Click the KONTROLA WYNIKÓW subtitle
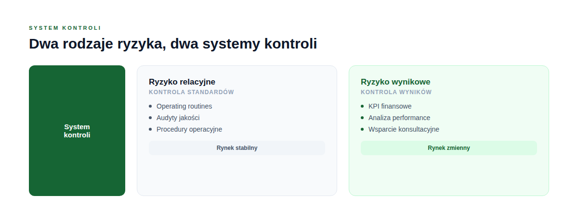 tap(396, 92)
